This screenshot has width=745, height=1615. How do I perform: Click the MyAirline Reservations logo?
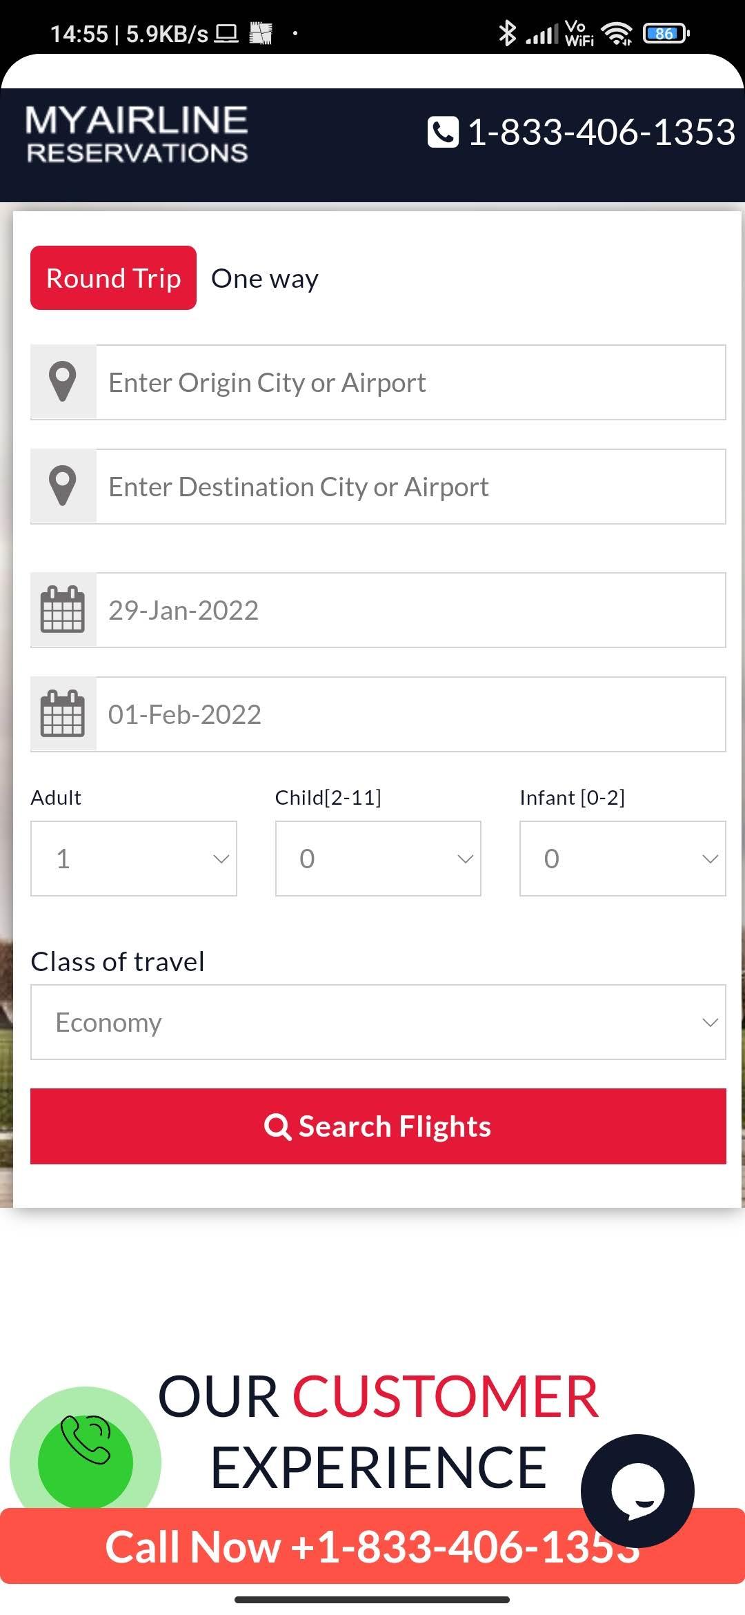click(x=137, y=134)
